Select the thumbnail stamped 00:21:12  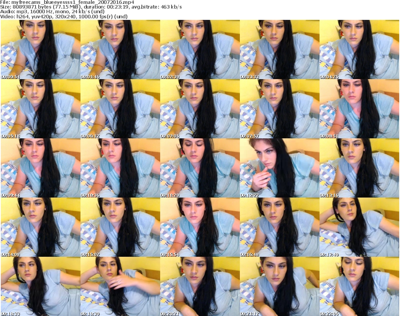pos(280,286)
